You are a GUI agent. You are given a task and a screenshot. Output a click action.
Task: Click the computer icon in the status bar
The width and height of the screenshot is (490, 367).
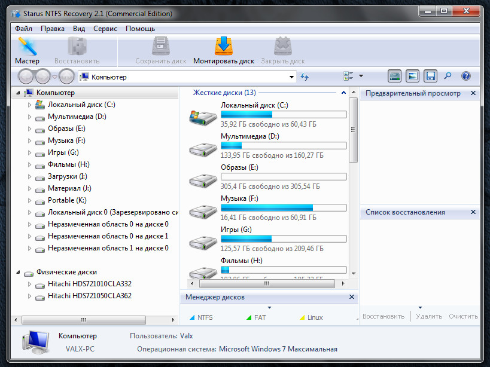tap(36, 342)
